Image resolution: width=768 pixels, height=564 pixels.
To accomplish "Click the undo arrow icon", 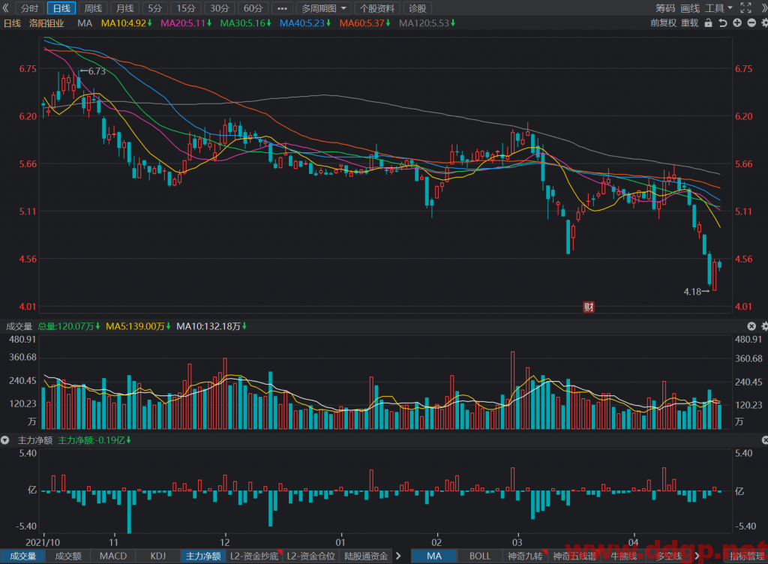I will tap(722, 23).
